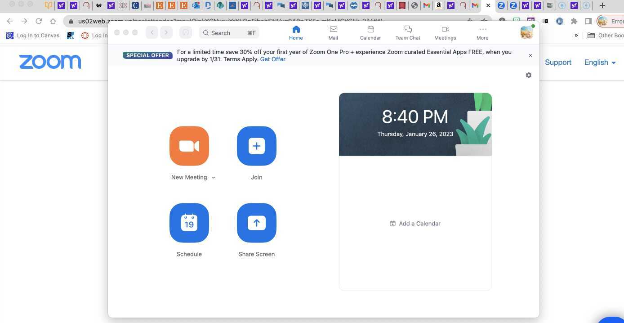Open the More menu in Zoom

(482, 33)
